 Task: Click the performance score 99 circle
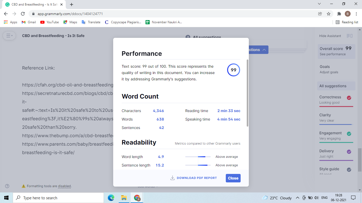point(233,70)
